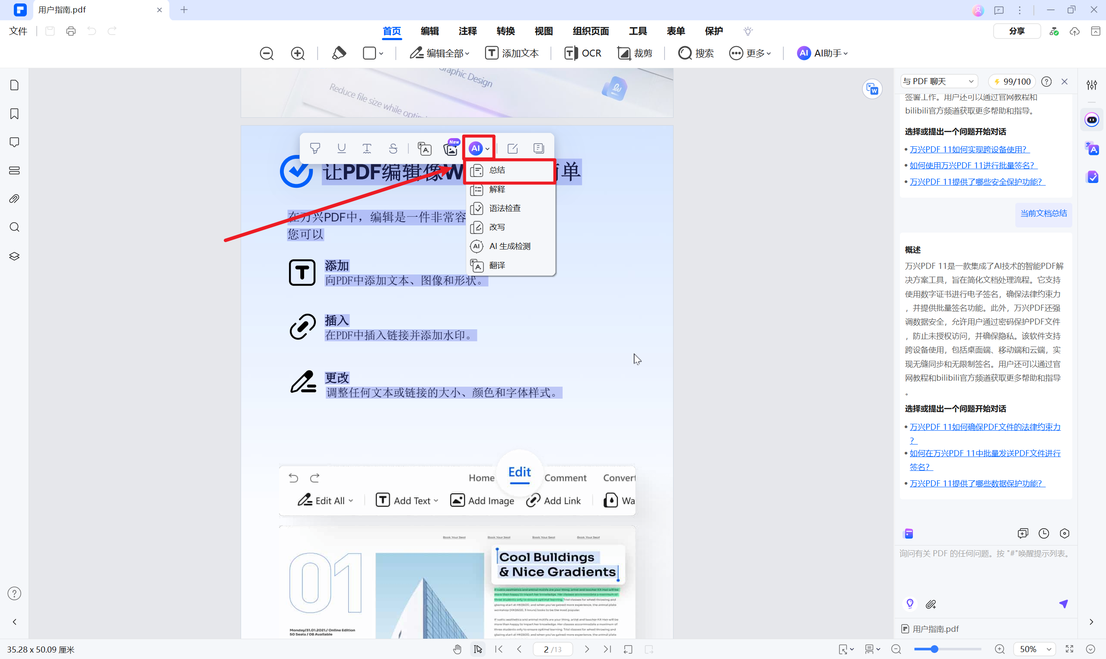1106x659 pixels.
Task: Expand the 与 PDF 聊天 mode dropdown
Action: coord(938,81)
